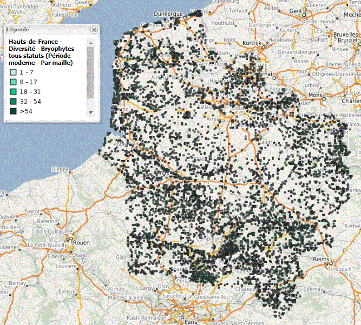This screenshot has height=325, width=361.
Task: Close the Légende panel
Action: click(95, 30)
